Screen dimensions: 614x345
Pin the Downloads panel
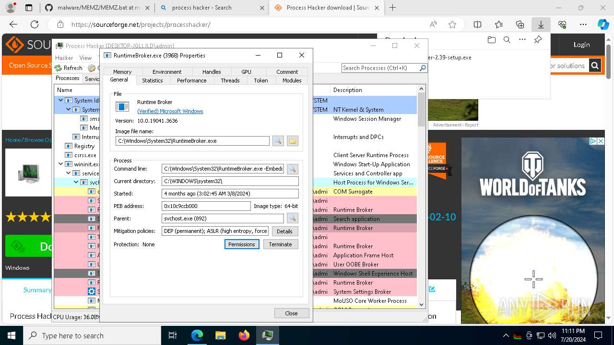[538, 40]
